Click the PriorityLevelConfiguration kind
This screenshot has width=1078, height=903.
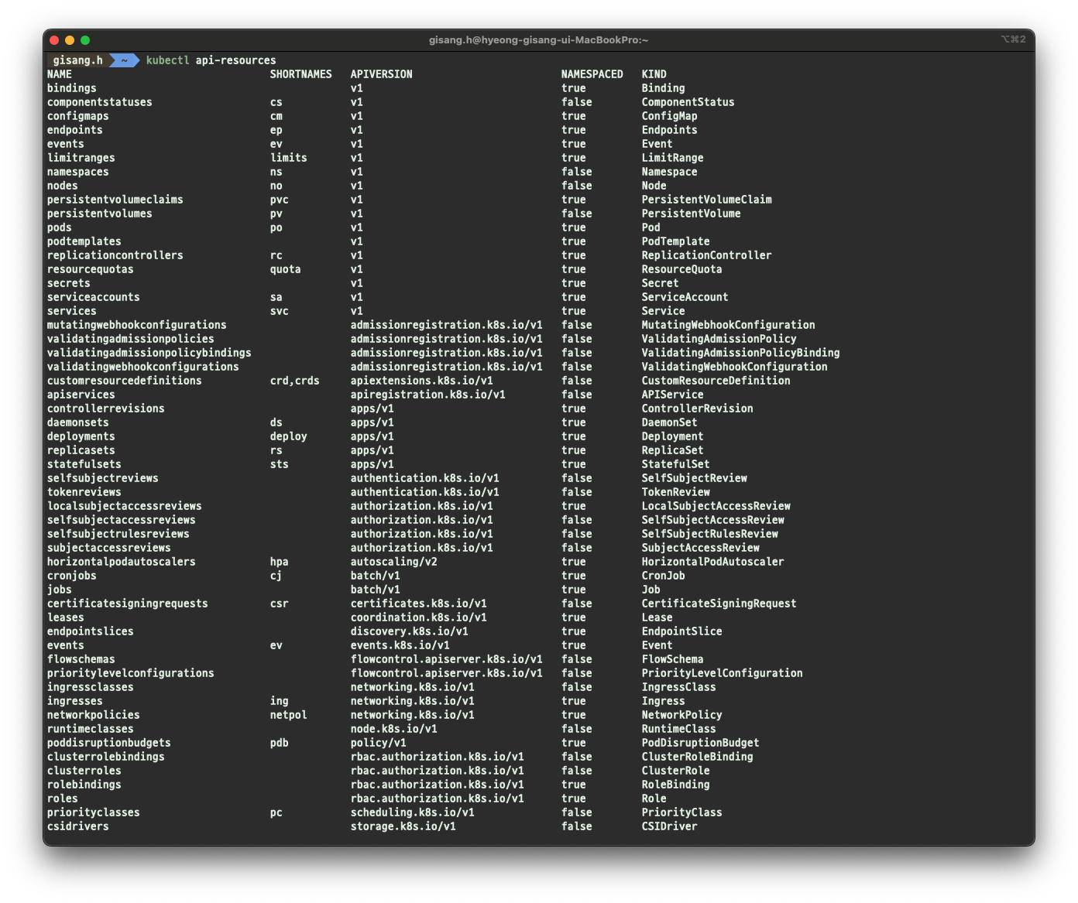[723, 673]
